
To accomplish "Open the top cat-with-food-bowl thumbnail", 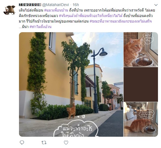I will tap(141, 50).
